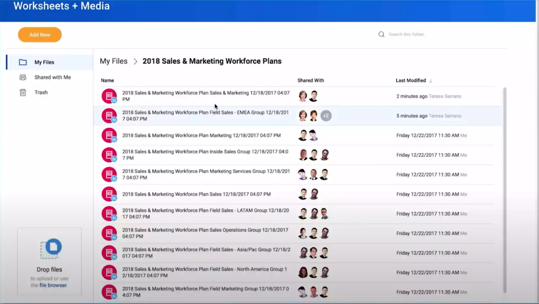
Task: Select the worksheet icon on the Field Sales LATAM row
Action: (109, 213)
